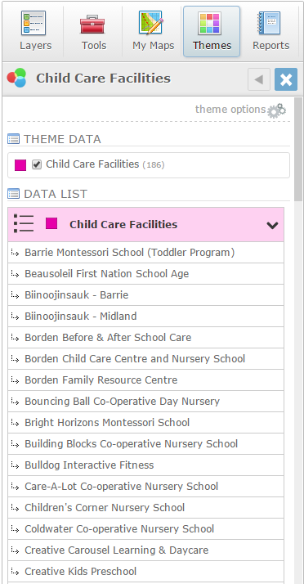Click the DATA LIST section header

pyautogui.click(x=56, y=194)
